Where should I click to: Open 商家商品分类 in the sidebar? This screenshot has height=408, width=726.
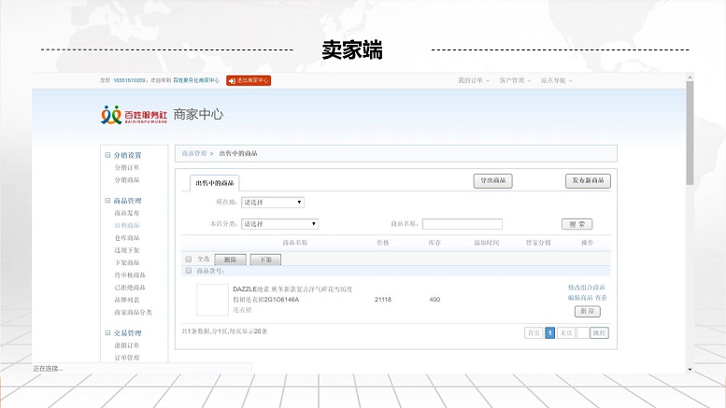coord(134,312)
